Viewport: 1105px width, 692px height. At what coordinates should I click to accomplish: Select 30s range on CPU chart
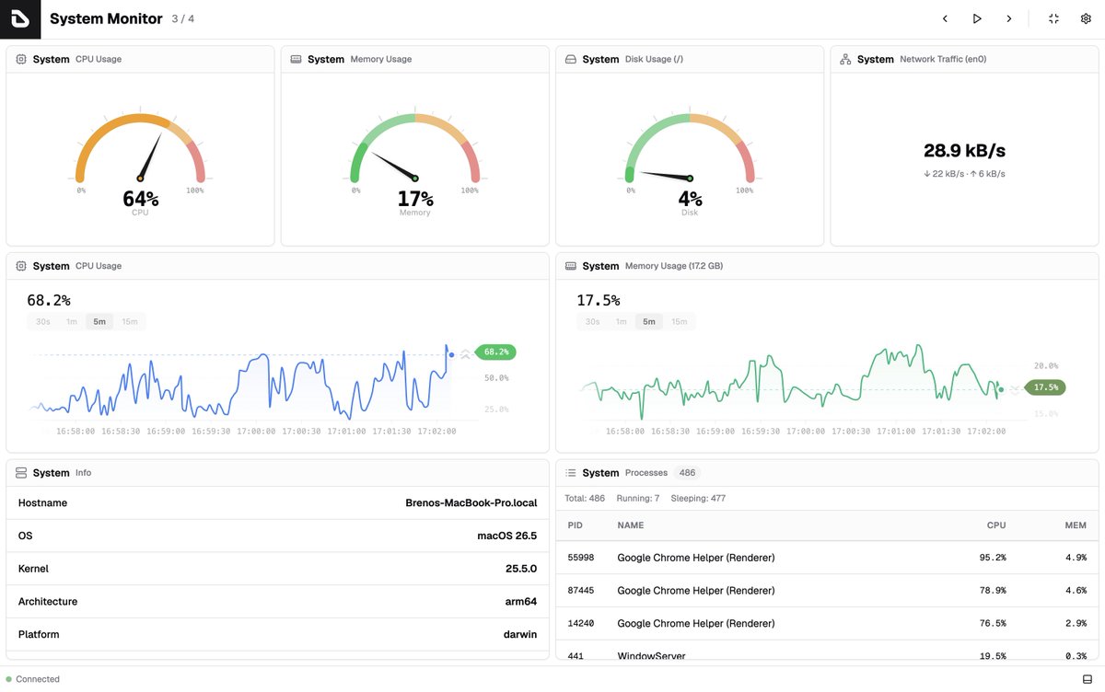pos(42,322)
